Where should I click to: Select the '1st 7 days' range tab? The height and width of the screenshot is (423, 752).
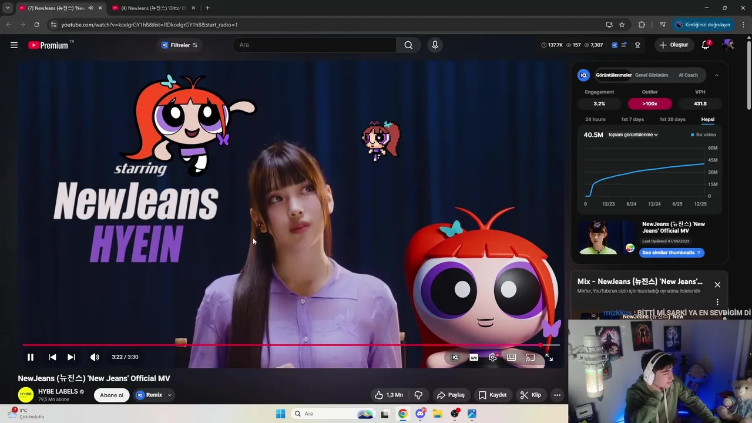tap(633, 119)
